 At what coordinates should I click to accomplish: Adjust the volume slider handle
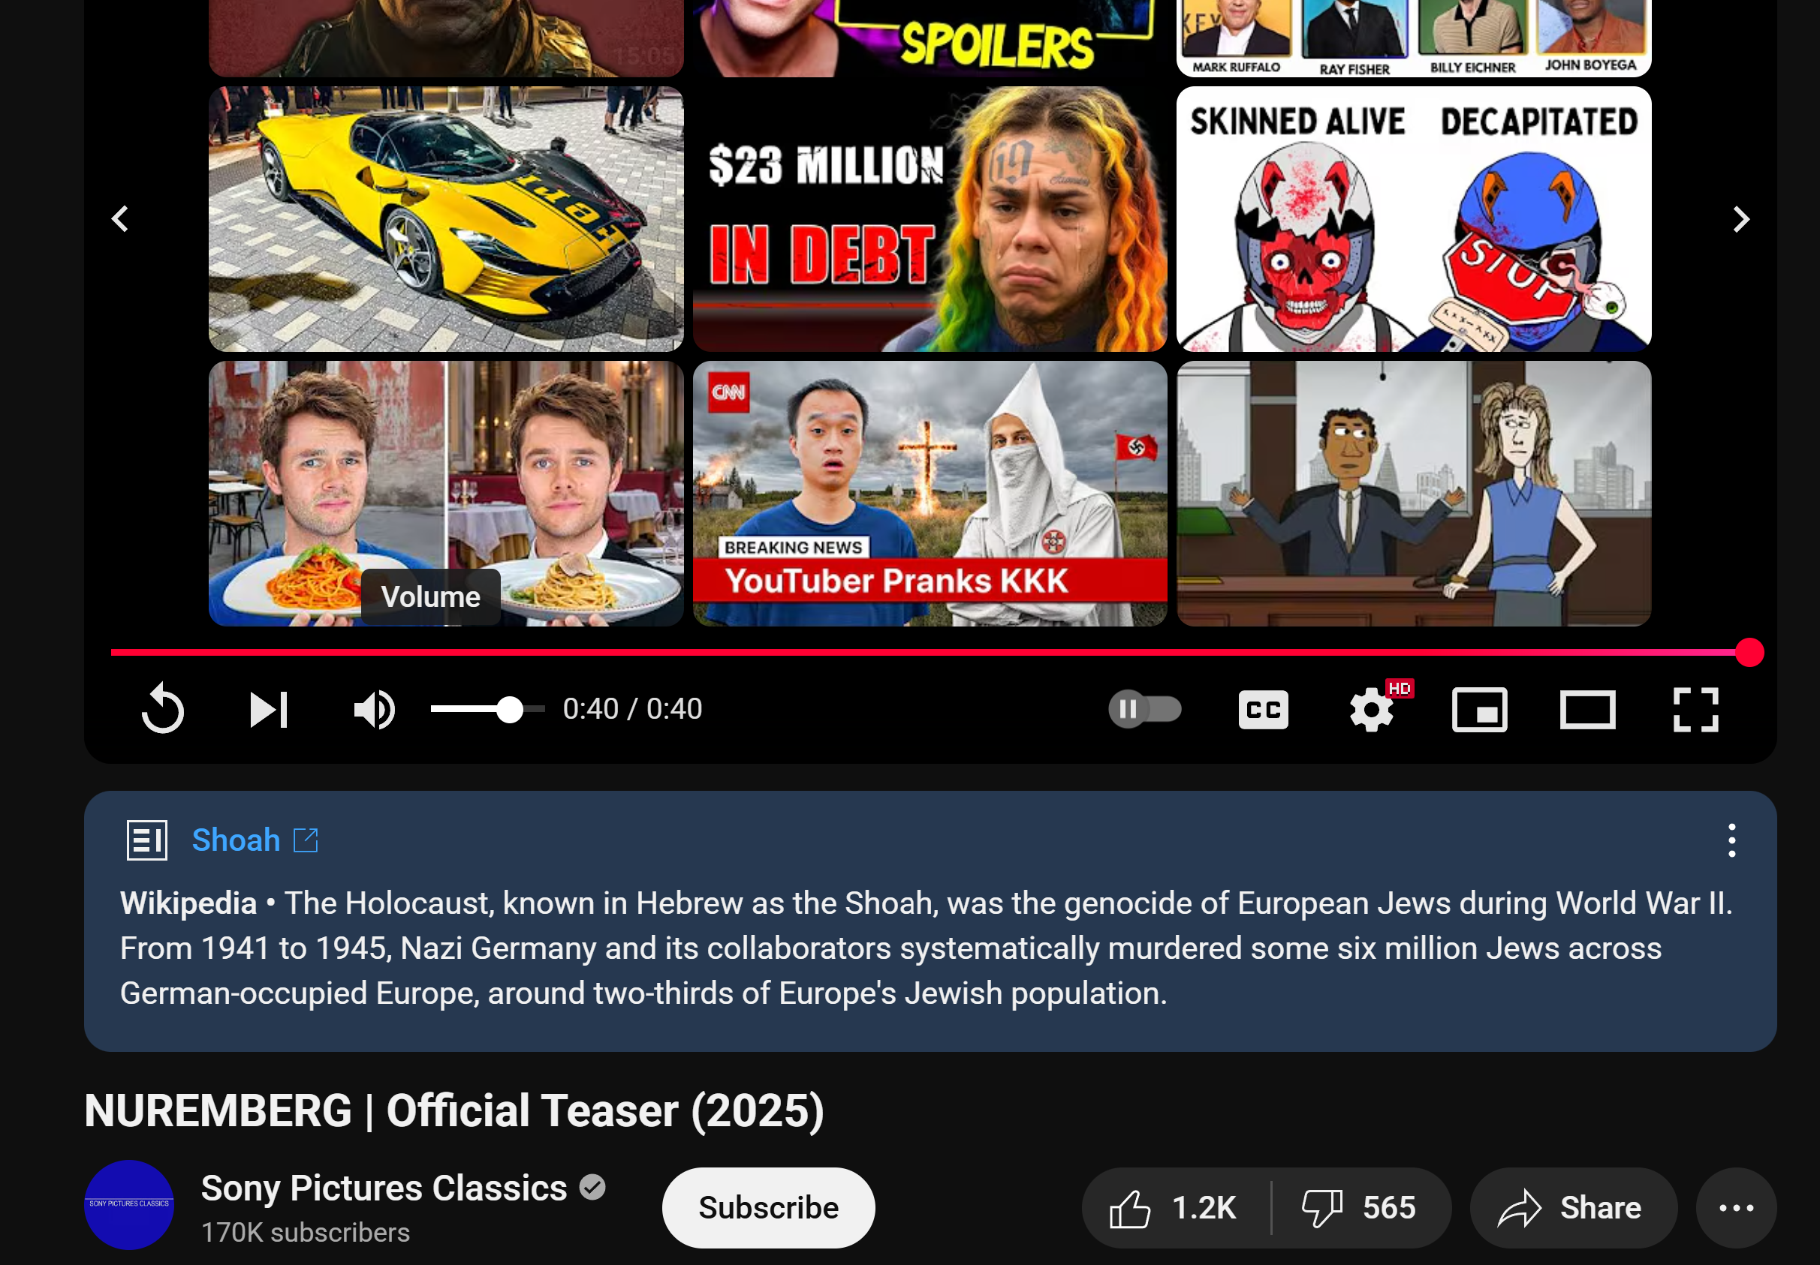(510, 709)
